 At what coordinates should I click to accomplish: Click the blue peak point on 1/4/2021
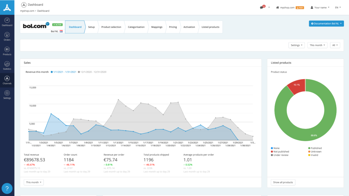(51, 114)
